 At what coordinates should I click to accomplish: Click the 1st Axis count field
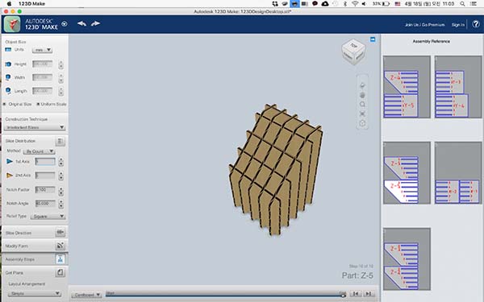(x=45, y=162)
